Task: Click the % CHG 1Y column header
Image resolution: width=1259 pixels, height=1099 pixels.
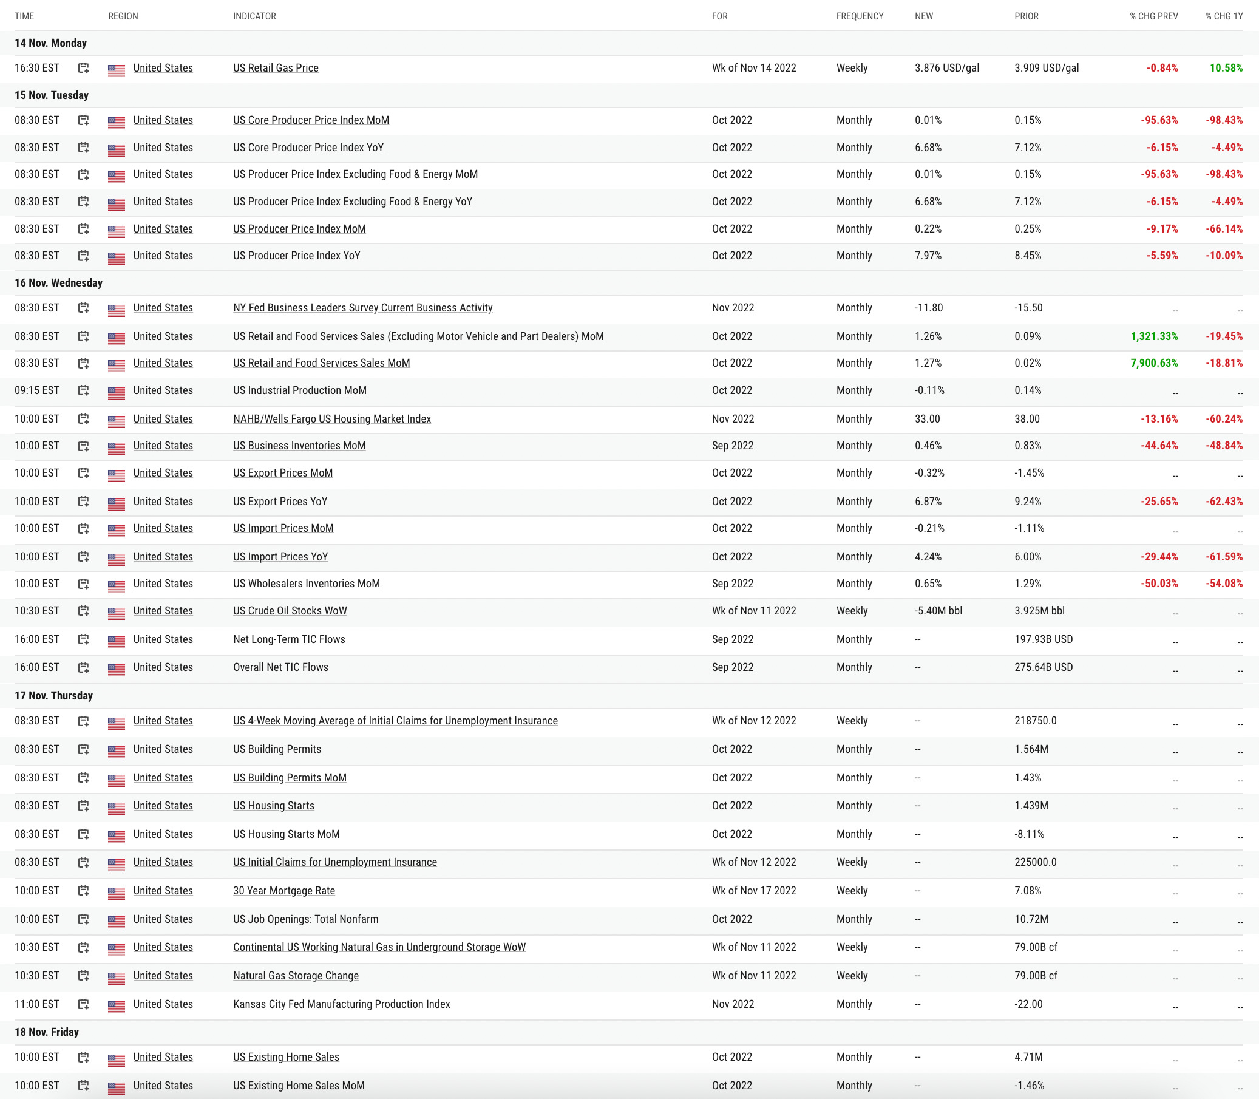Action: [1224, 16]
